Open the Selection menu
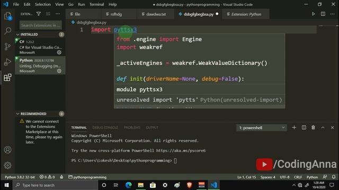Image resolution: width=339 pixels, height=190 pixels. (x=43, y=4)
